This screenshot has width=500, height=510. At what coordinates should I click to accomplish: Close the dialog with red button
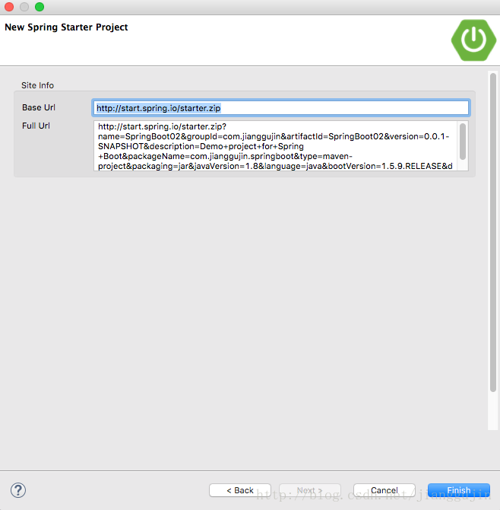(x=9, y=7)
